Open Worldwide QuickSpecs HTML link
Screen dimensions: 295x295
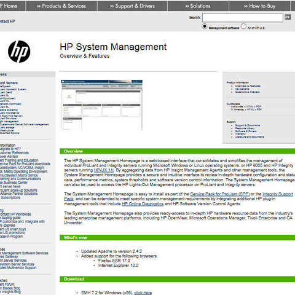(x=250, y=106)
